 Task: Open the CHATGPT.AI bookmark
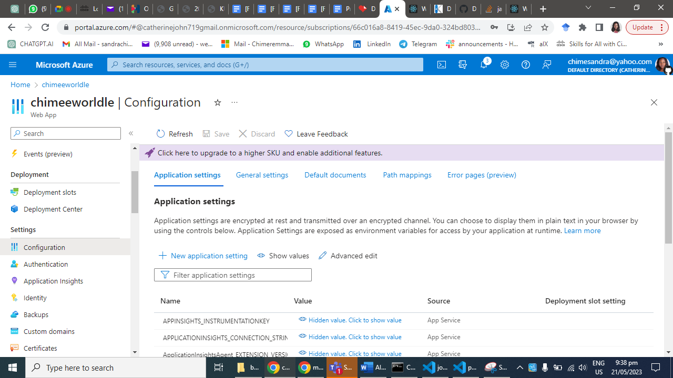(x=30, y=44)
